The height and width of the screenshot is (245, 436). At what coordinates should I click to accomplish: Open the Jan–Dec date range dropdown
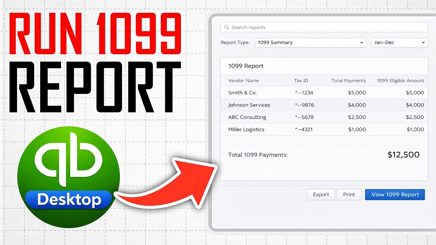[400, 43]
